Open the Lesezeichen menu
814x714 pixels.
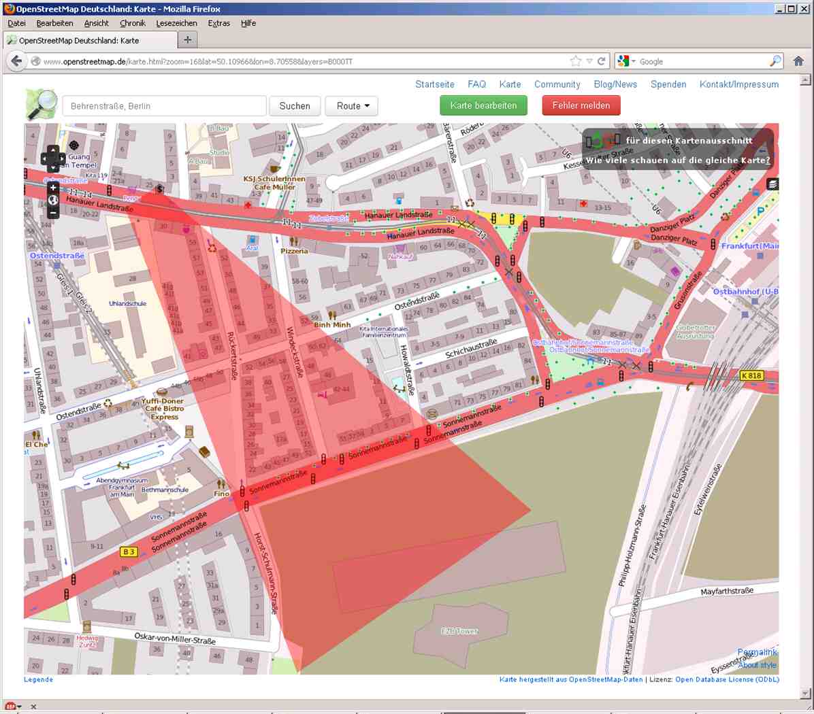point(176,23)
